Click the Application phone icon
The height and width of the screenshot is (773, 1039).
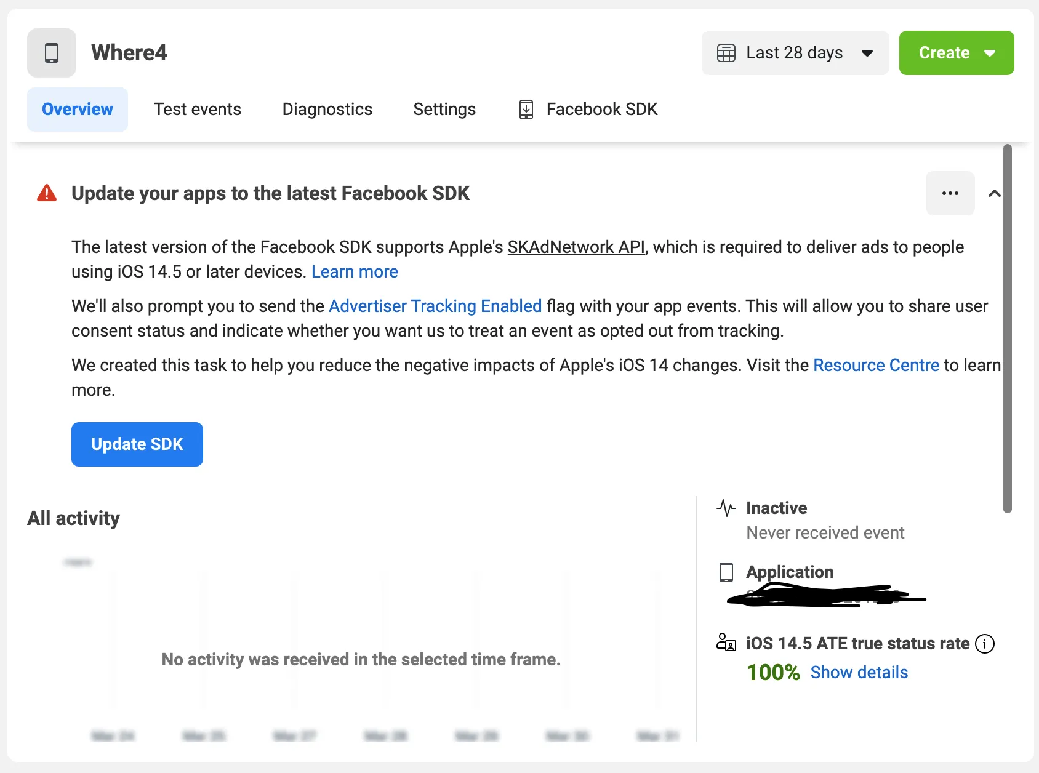tap(726, 572)
